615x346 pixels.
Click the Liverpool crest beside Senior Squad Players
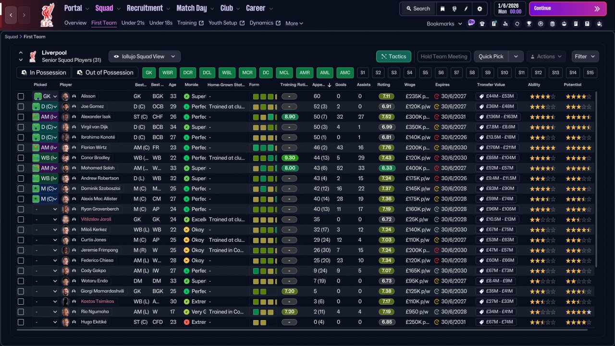(33, 57)
